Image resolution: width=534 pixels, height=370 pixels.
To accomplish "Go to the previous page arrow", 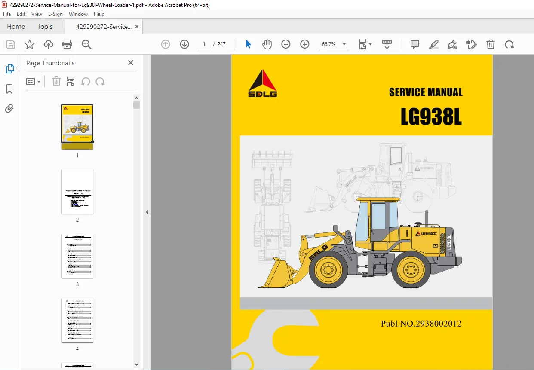I will click(x=166, y=44).
